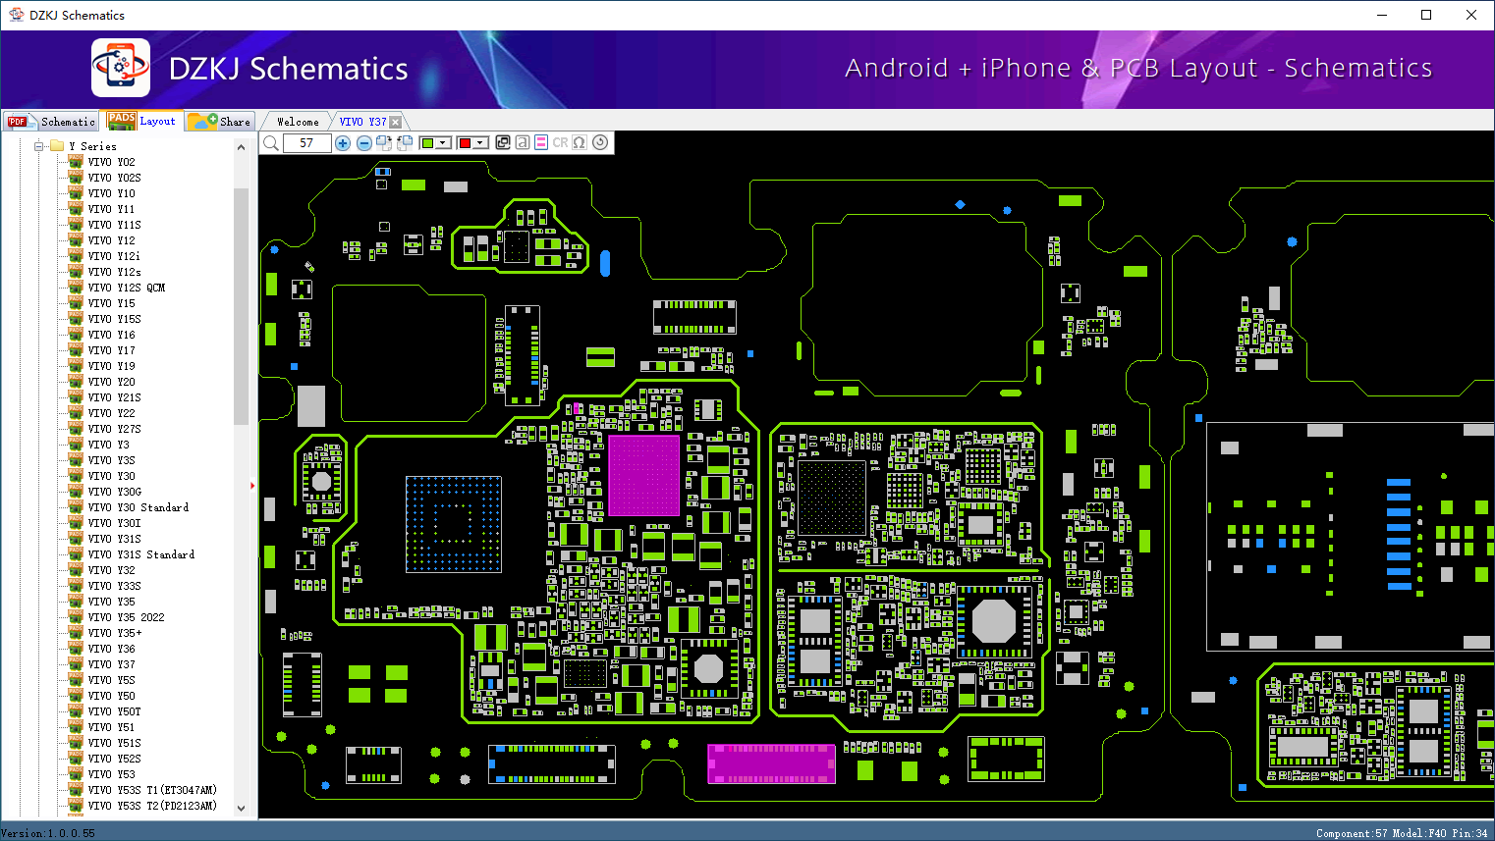Click the magenta connector at board bottom
This screenshot has height=841, width=1495.
(x=771, y=763)
